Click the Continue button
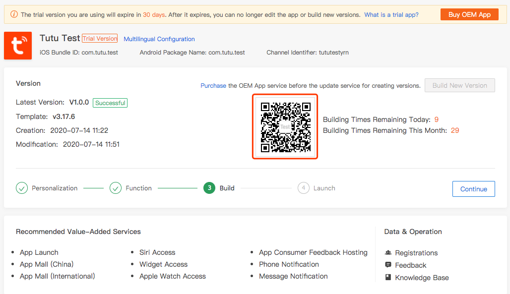 click(x=474, y=189)
